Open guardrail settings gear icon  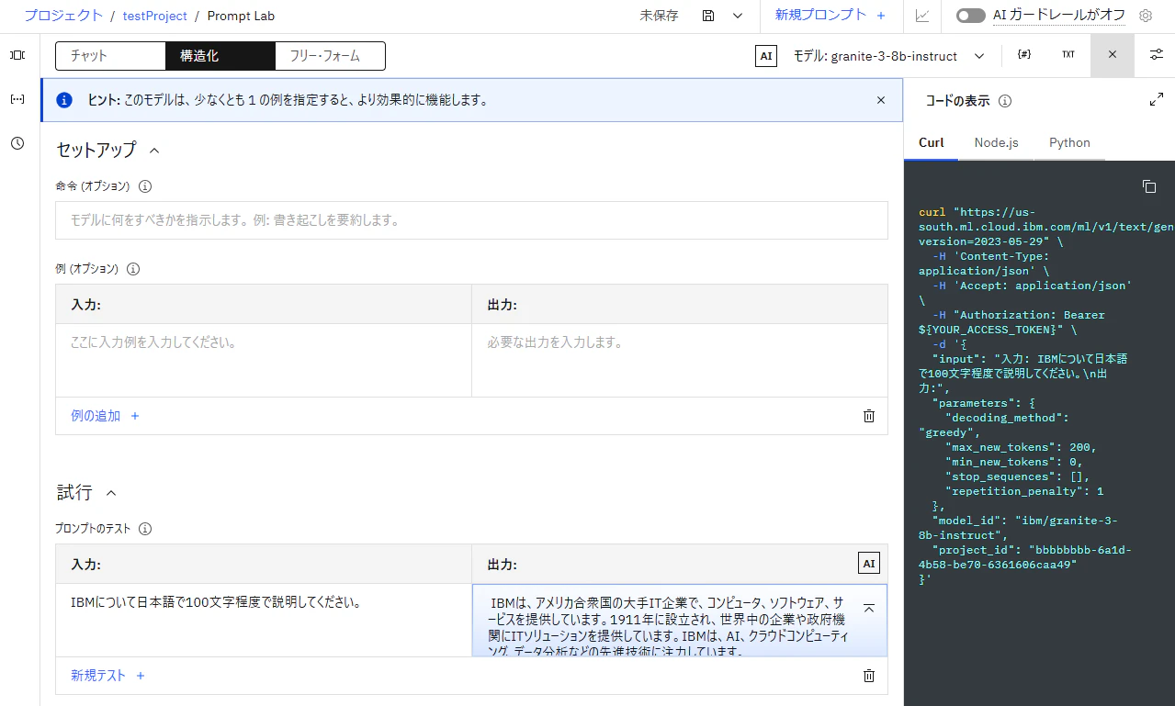(1145, 16)
